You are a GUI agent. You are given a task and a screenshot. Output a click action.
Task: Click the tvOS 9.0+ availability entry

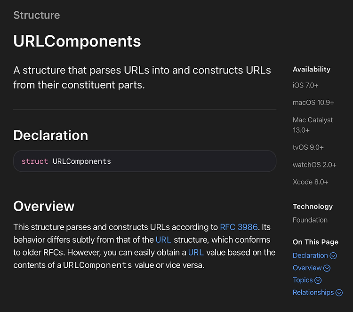(x=308, y=147)
